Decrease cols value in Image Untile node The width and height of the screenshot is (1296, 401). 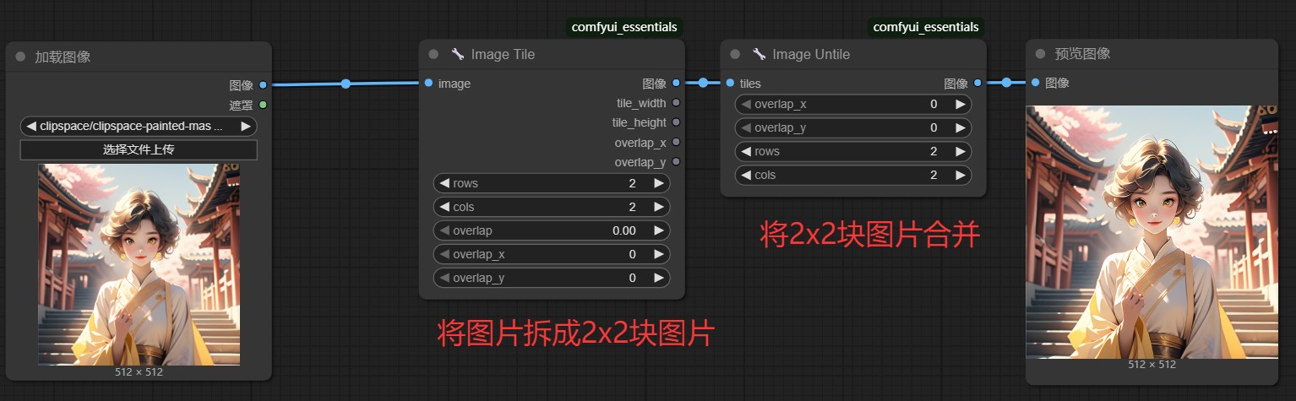point(746,175)
